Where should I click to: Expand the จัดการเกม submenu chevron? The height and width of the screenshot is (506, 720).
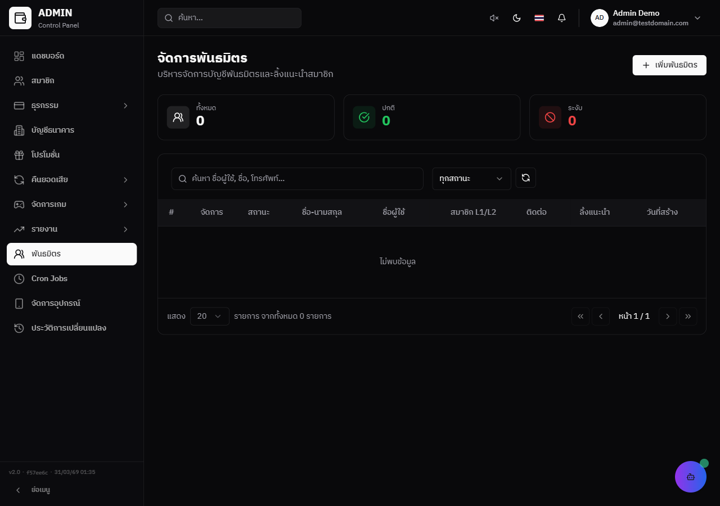125,205
